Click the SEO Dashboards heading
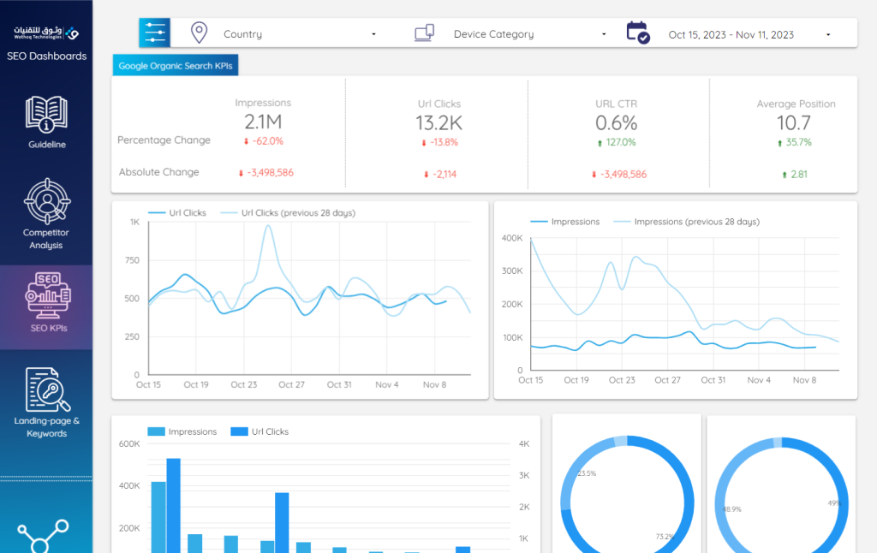Image resolution: width=877 pixels, height=553 pixels. [x=46, y=56]
